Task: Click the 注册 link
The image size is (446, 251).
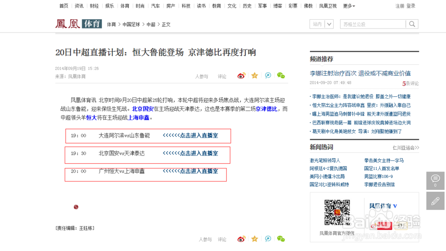Action: click(x=400, y=6)
